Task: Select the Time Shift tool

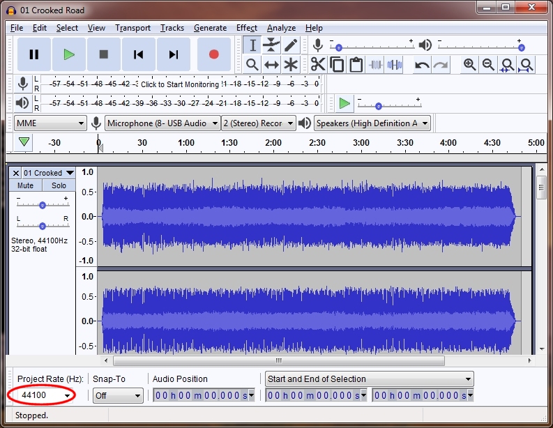Action: pos(271,65)
